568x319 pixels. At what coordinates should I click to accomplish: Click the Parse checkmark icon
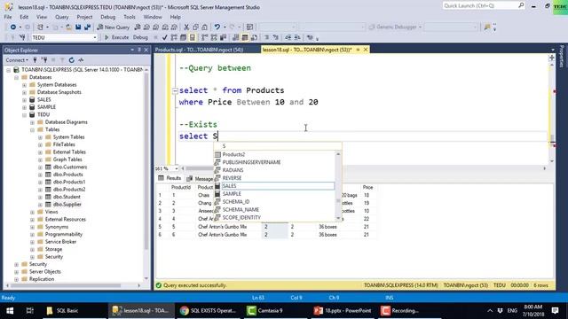tap(165, 37)
